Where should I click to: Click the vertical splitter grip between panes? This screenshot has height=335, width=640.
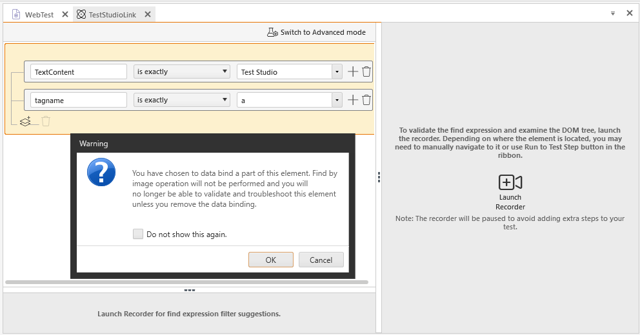[379, 177]
